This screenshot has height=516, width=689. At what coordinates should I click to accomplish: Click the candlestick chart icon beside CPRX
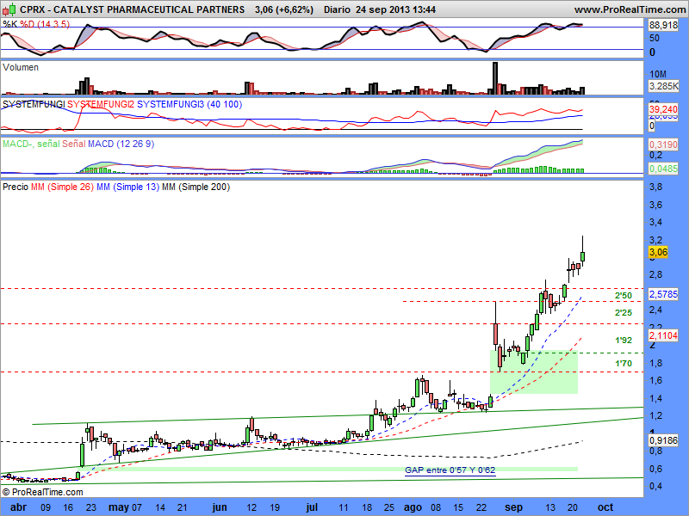point(9,9)
